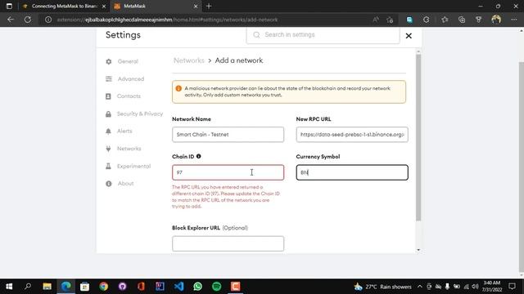Viewport: 524px width, 294px height.
Task: Select Networks in the settings sidebar
Action: pyautogui.click(x=129, y=149)
